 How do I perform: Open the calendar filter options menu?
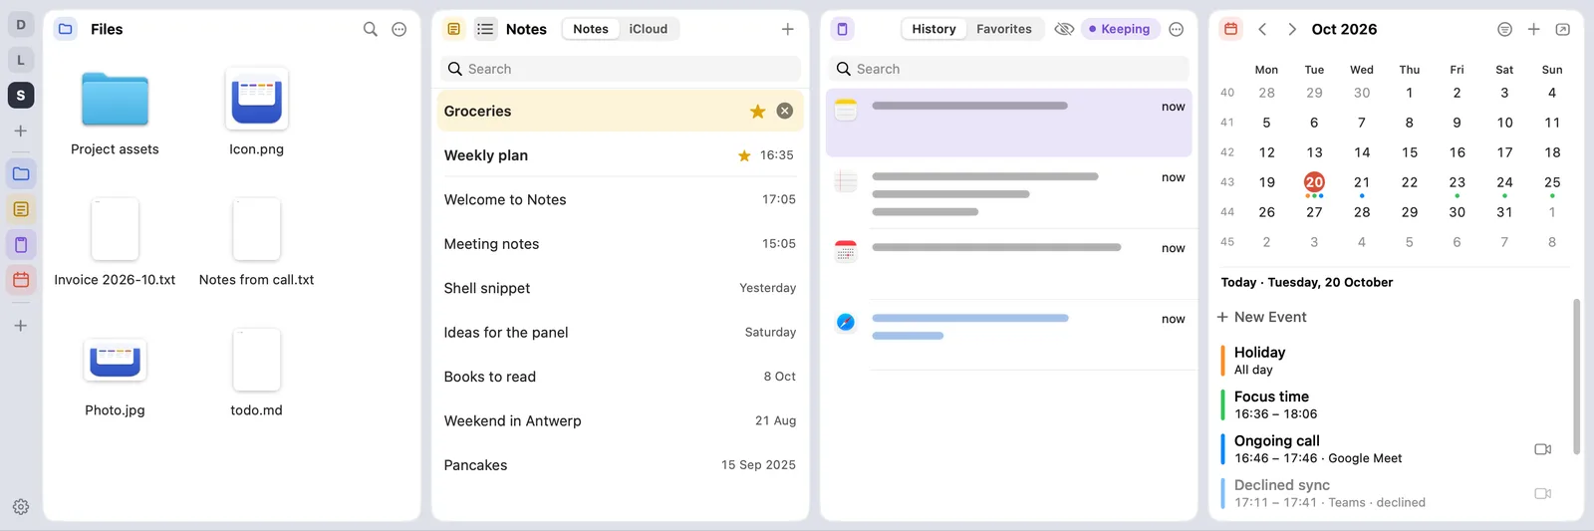click(x=1505, y=29)
